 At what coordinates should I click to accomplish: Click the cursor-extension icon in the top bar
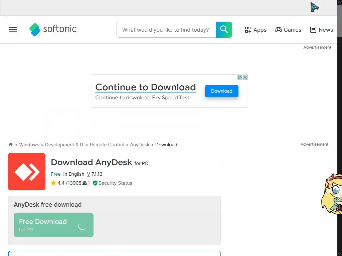coord(315,7)
